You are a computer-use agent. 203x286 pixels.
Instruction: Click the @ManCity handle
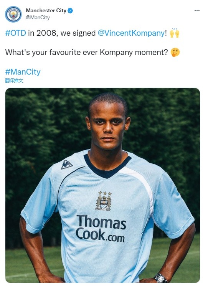pyautogui.click(x=38, y=18)
